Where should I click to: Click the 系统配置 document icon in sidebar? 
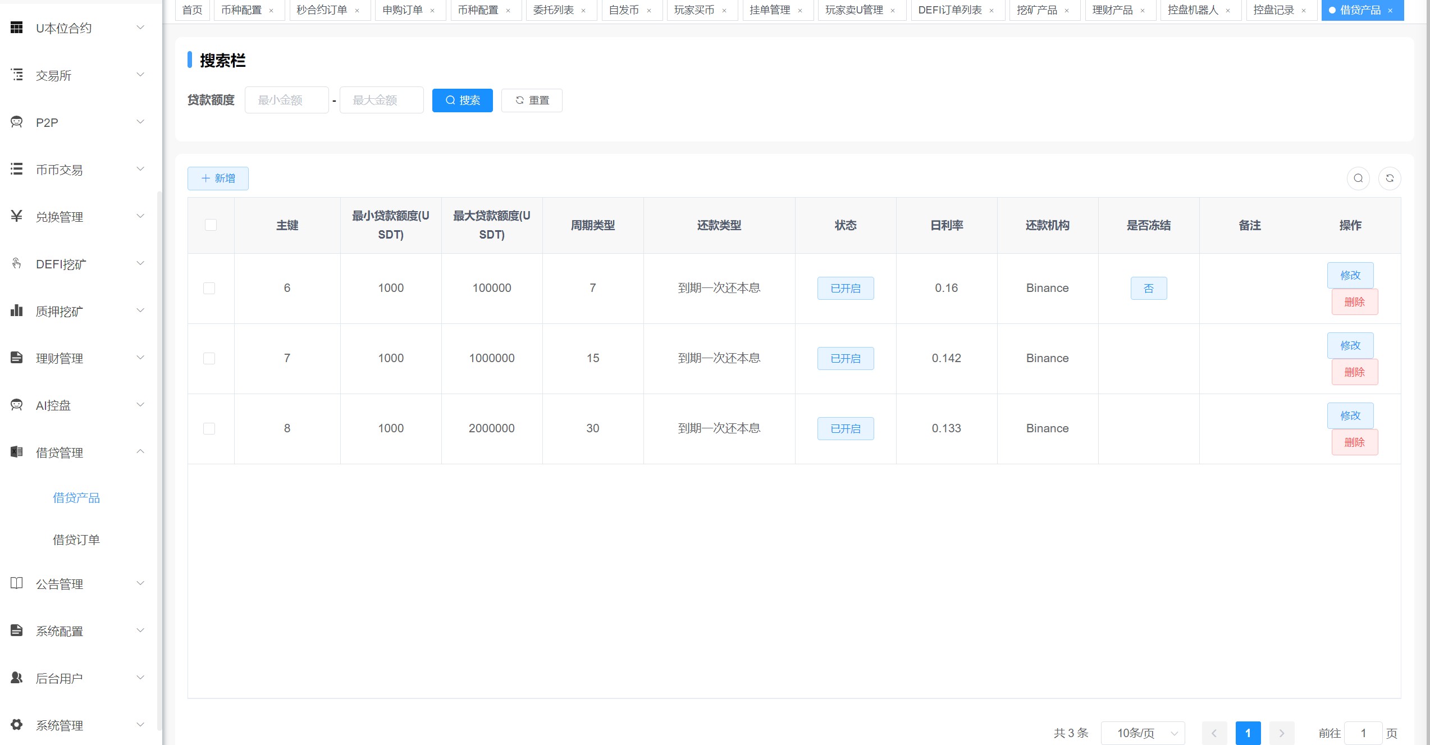pos(17,630)
